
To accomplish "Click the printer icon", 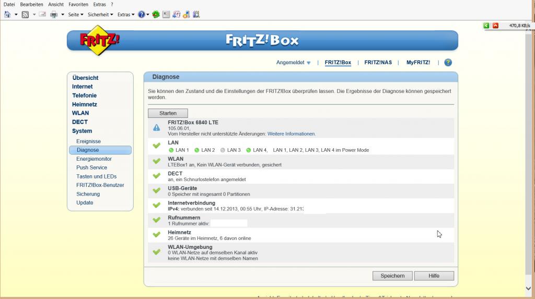I will point(54,15).
